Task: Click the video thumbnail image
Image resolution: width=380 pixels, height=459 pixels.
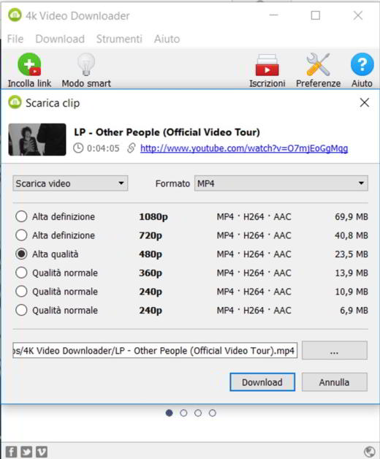Action: click(37, 140)
